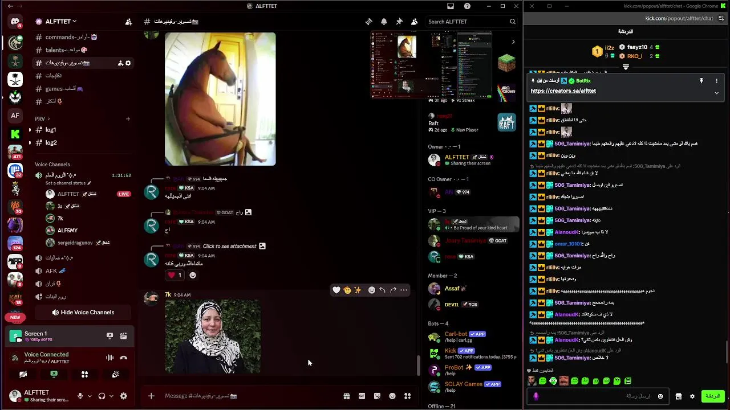Select ALFTTET owner in member list
Viewport: 730px width, 410px height.
472,160
